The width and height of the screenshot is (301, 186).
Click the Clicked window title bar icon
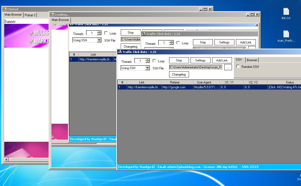[x=5, y=9]
